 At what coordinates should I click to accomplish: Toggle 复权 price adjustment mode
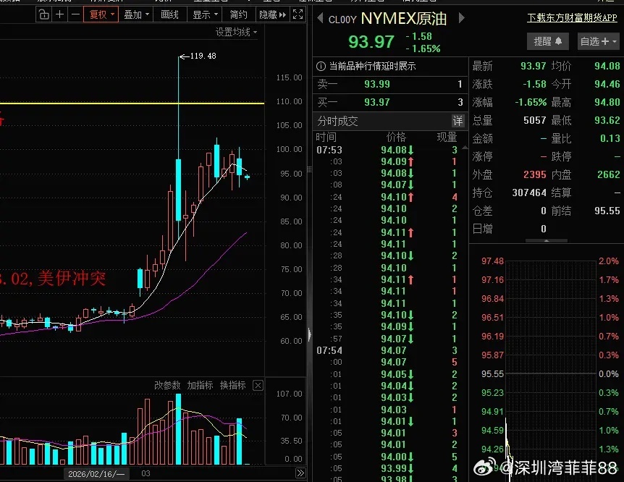click(x=101, y=14)
